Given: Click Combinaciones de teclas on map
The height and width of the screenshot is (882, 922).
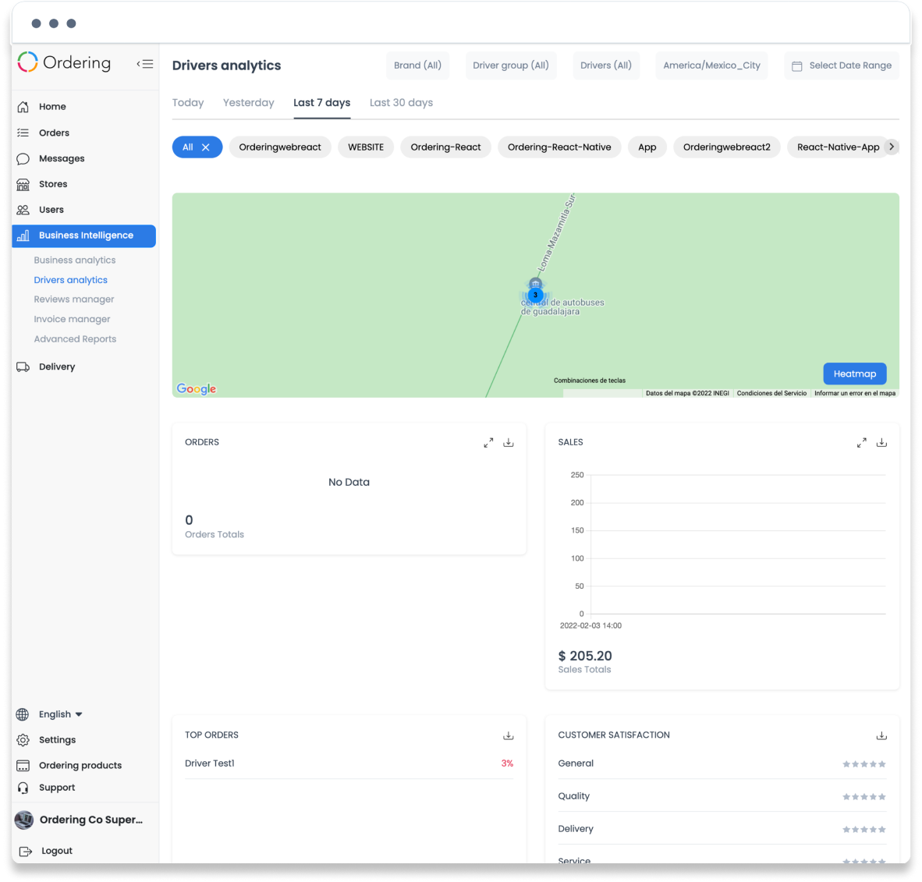Looking at the screenshot, I should coord(590,381).
